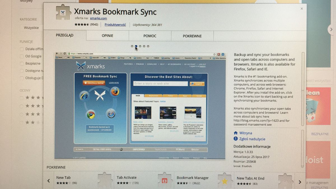Open the Produktywność category link

point(115,25)
